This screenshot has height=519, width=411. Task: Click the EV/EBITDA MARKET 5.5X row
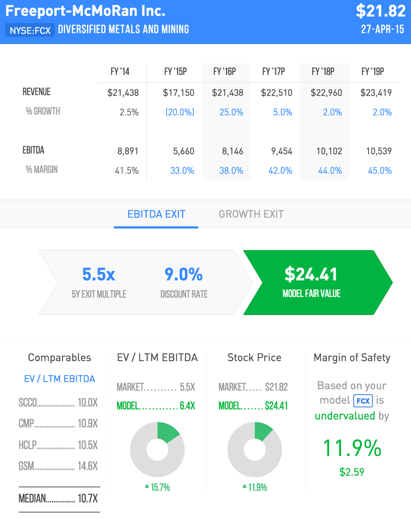[156, 387]
